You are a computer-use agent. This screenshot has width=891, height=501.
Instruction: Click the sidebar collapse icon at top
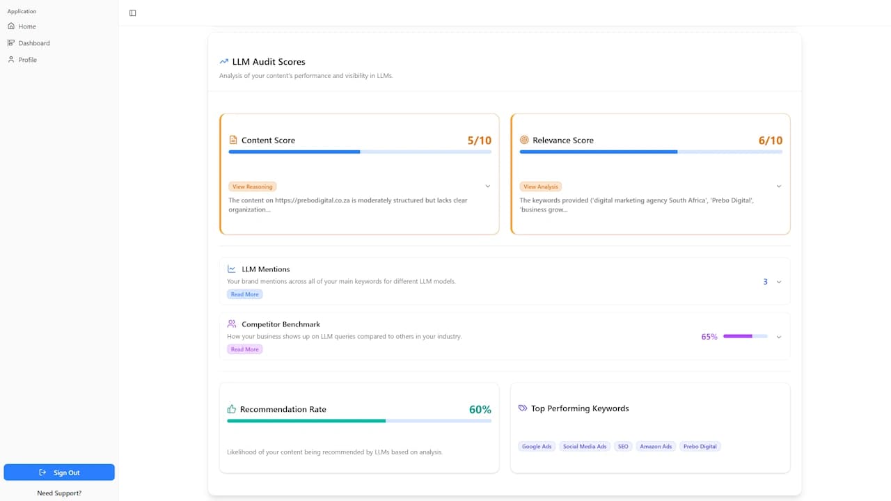[132, 13]
